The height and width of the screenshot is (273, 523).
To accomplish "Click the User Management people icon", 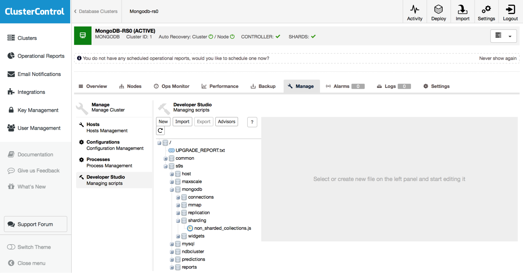I will [11, 128].
